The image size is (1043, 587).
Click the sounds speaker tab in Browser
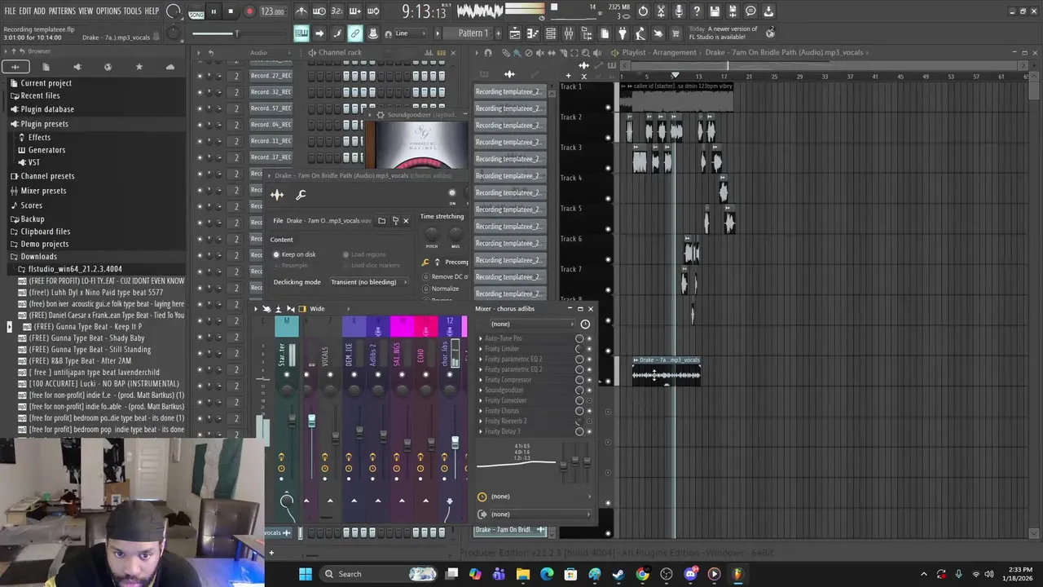click(77, 67)
